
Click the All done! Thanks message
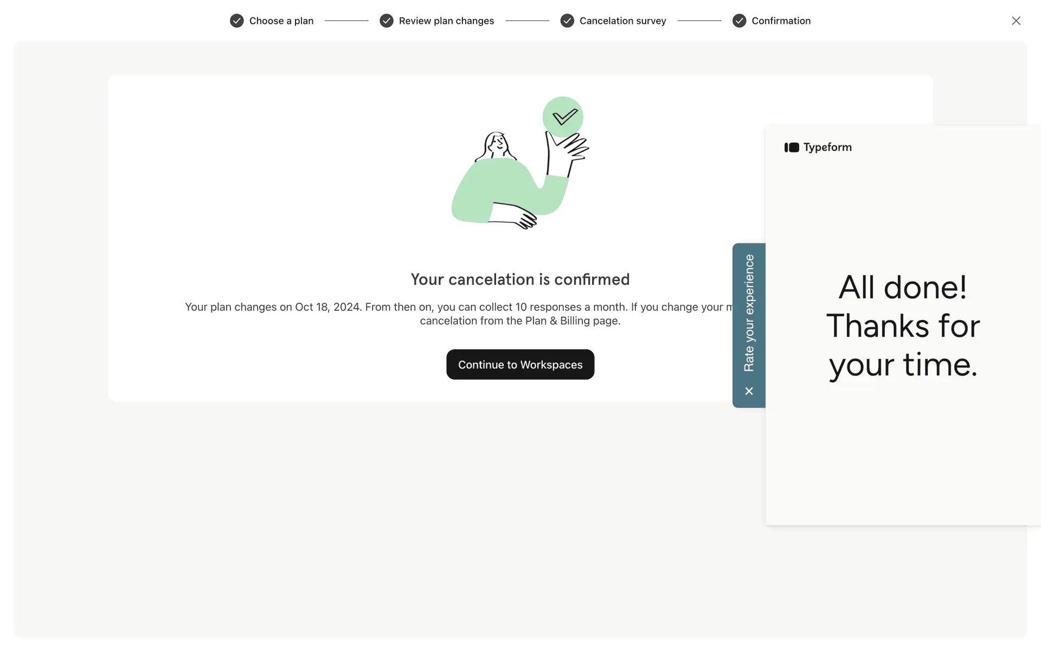pyautogui.click(x=903, y=325)
